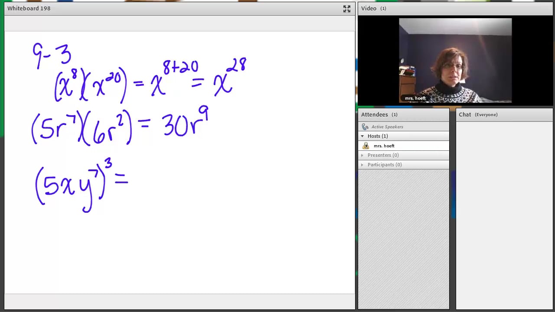Click inside the Chat message area
The width and height of the screenshot is (555, 312).
point(504,214)
